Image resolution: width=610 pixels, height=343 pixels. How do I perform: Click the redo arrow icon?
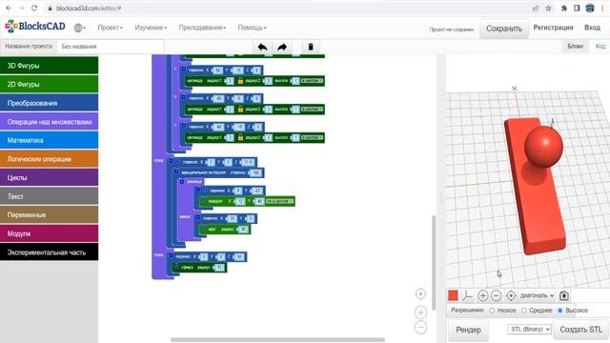coord(282,47)
